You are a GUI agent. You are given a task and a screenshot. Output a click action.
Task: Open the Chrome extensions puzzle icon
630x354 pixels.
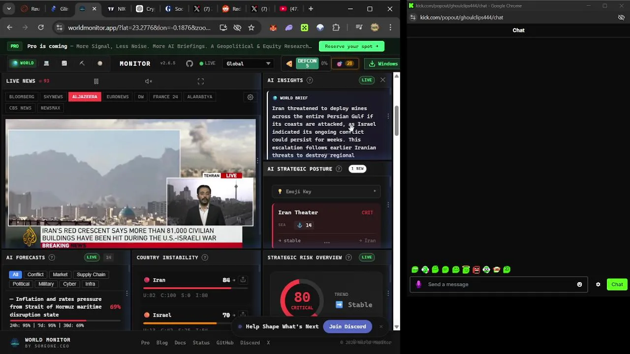(x=336, y=28)
